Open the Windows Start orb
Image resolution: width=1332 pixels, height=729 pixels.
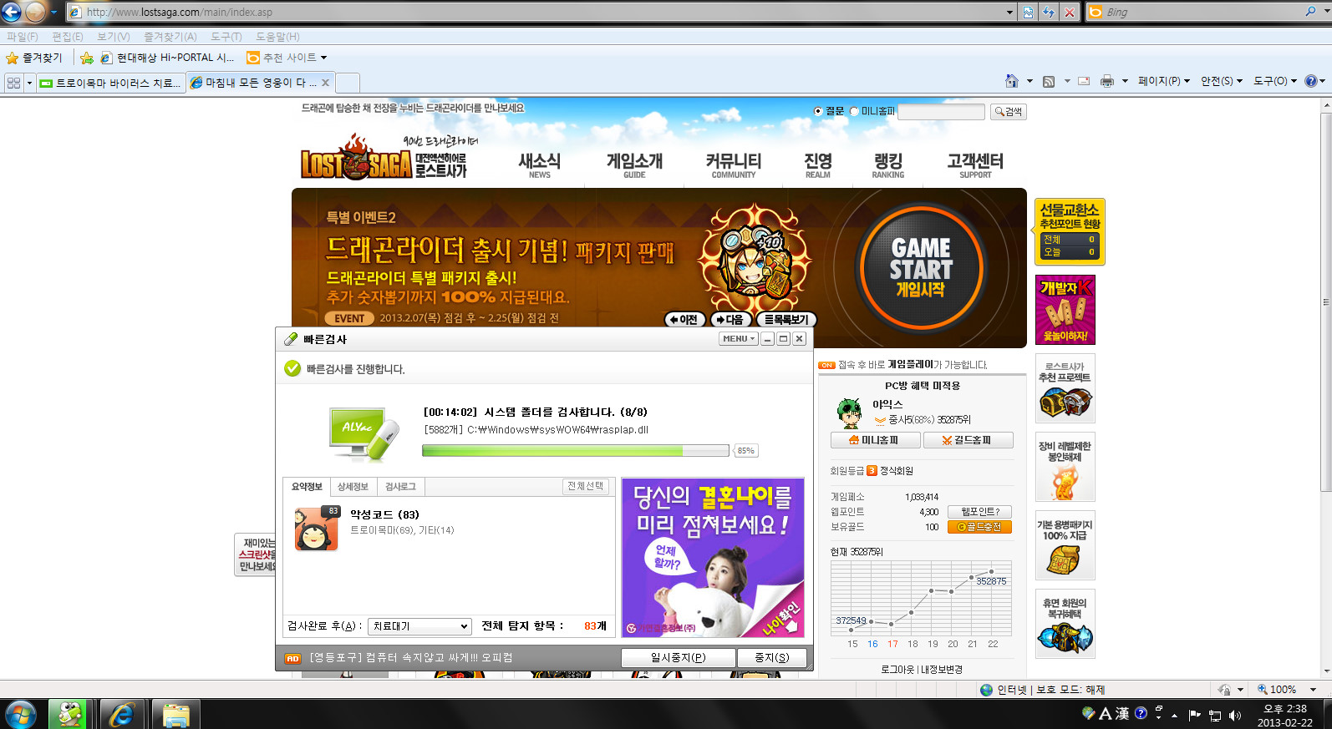click(x=20, y=715)
